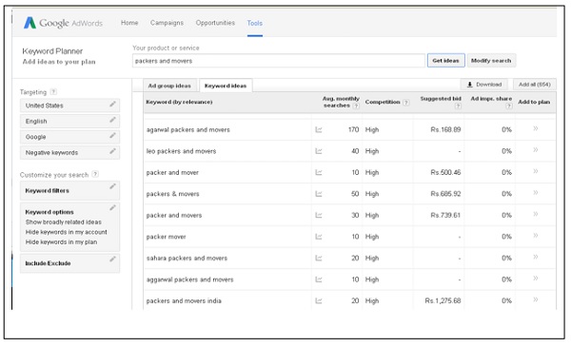Add agarwal packers and movers to plan
The width and height of the screenshot is (571, 347).
pos(535,128)
